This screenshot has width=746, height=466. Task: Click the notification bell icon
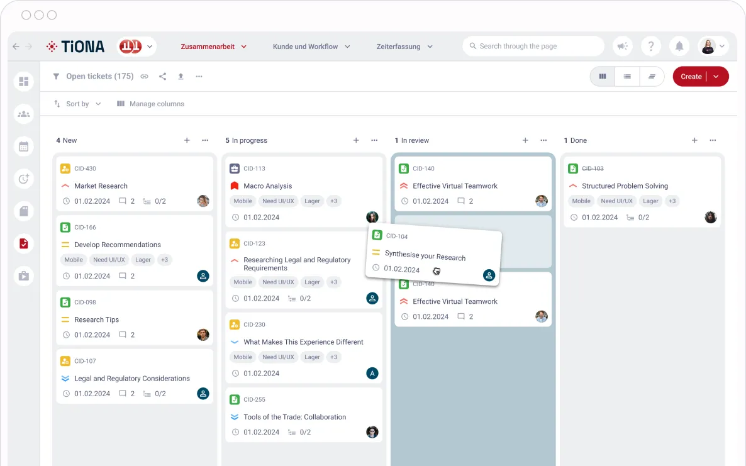click(x=679, y=47)
